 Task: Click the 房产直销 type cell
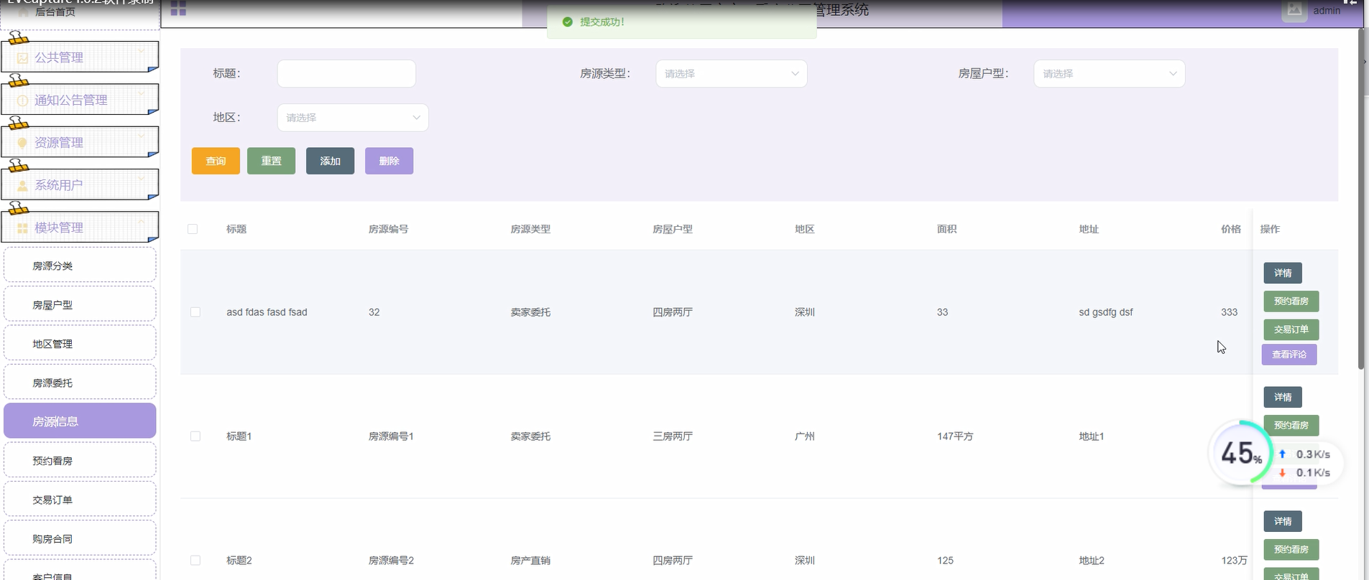coord(530,561)
